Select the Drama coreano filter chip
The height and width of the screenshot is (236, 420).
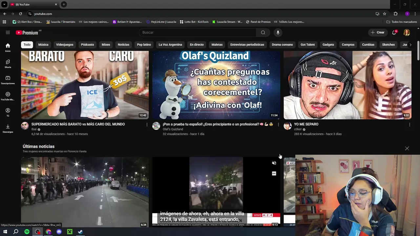click(x=283, y=45)
